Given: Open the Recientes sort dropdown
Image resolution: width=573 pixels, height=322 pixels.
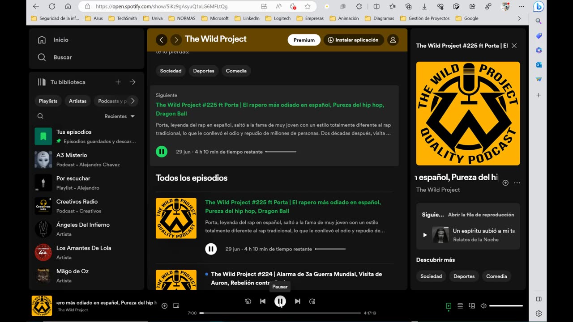Looking at the screenshot, I should click(120, 116).
